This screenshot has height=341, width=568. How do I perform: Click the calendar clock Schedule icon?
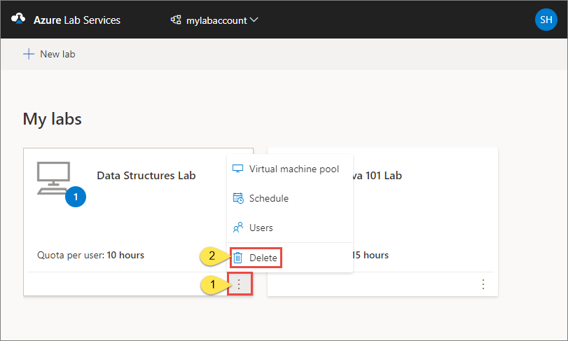(x=238, y=198)
